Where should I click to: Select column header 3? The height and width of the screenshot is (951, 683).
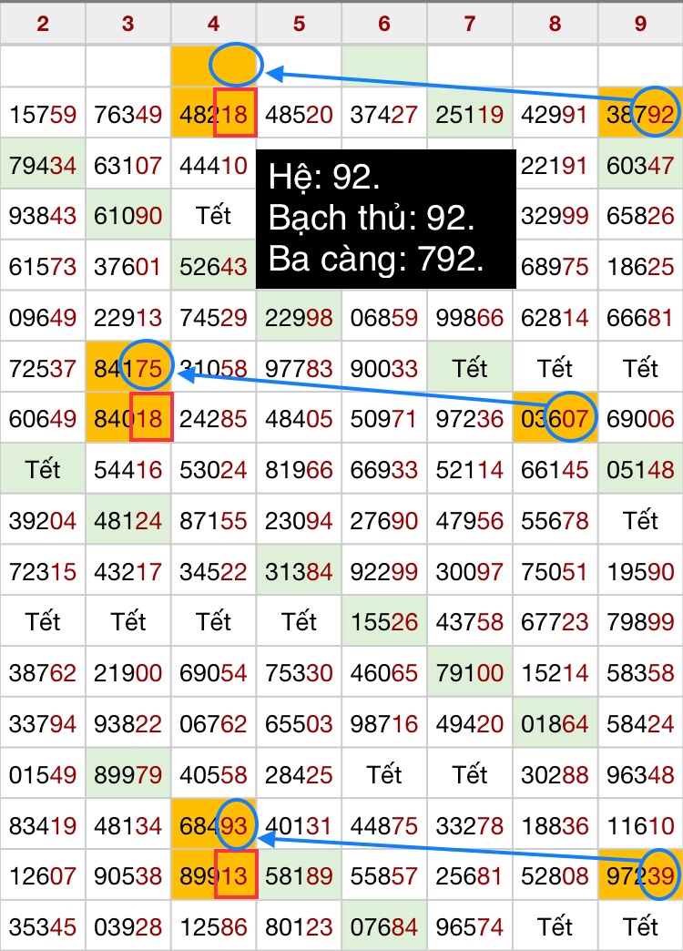(x=128, y=24)
